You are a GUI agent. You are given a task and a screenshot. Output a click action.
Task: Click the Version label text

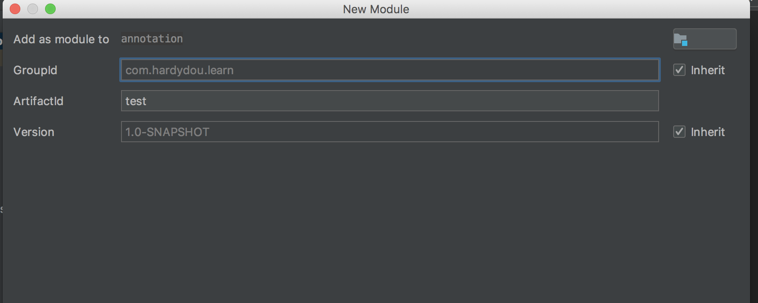tap(34, 132)
